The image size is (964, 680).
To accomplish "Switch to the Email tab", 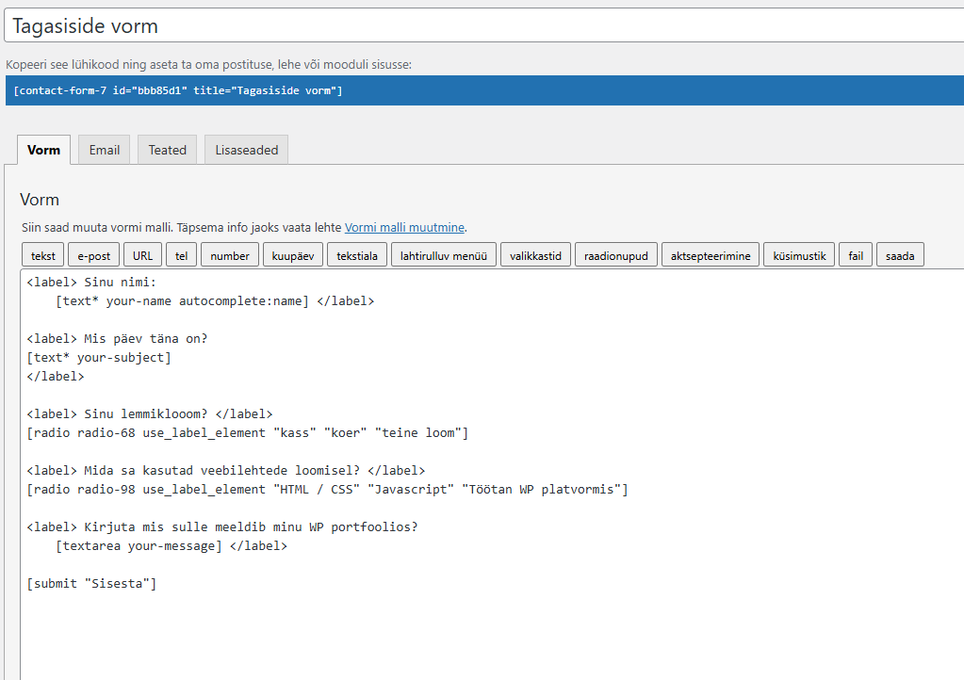I will pyautogui.click(x=105, y=150).
